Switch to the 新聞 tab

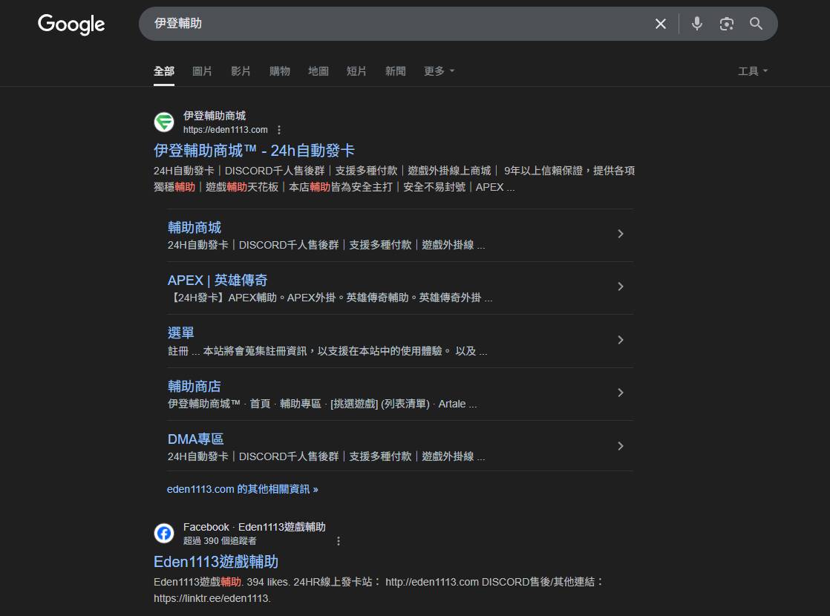tap(396, 71)
